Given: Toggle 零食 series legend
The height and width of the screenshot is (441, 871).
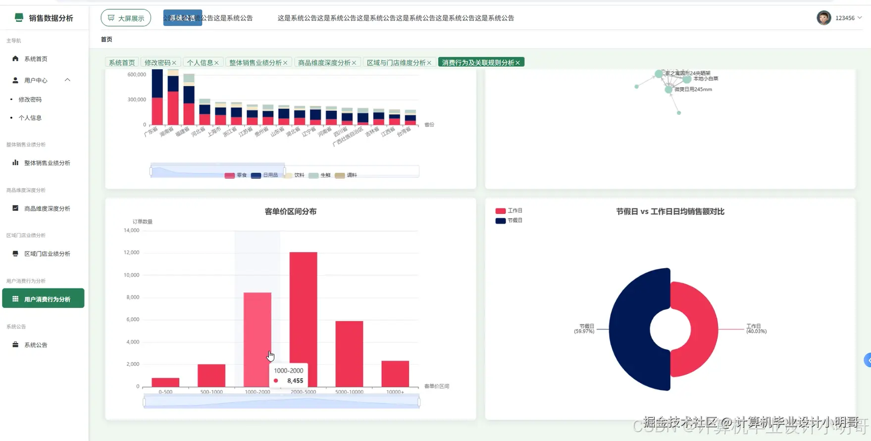Looking at the screenshot, I should coord(236,175).
